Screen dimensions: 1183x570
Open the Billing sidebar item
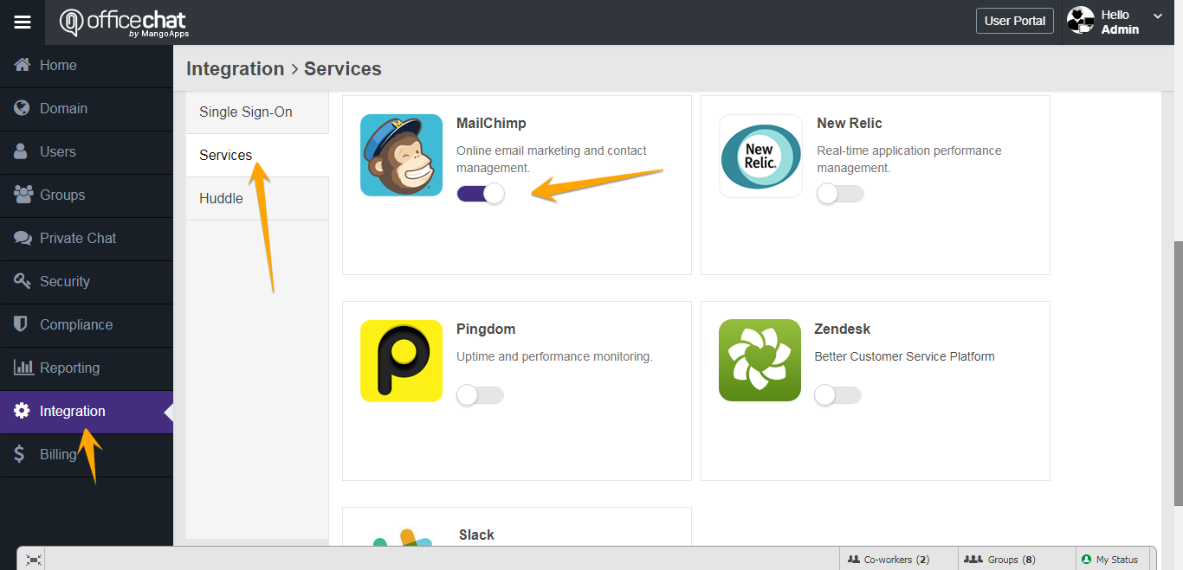click(x=87, y=455)
